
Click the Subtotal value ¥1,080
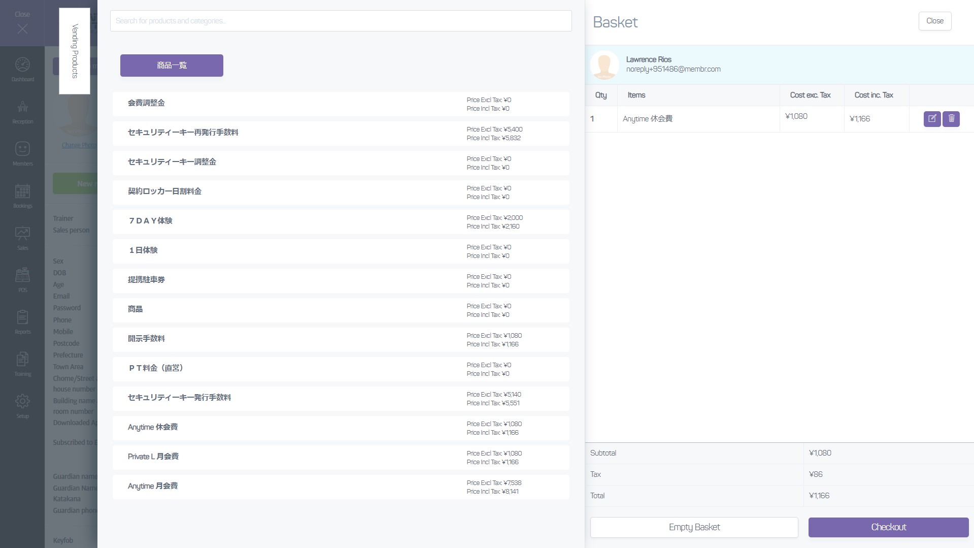pyautogui.click(x=820, y=453)
